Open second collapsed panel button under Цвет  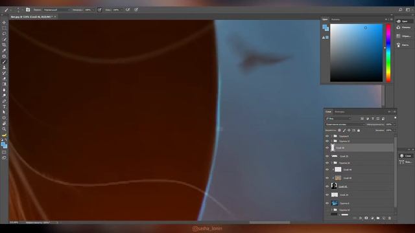pyautogui.click(x=404, y=27)
